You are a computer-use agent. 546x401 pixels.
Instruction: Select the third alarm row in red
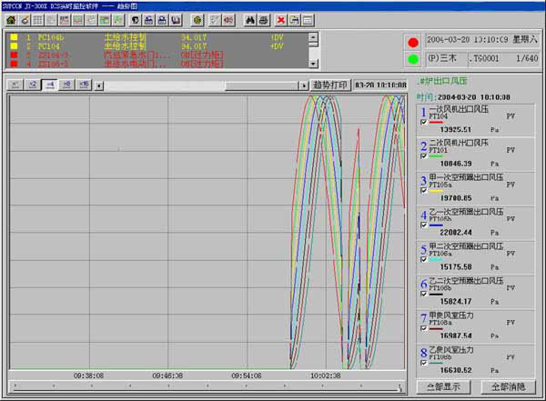point(156,55)
